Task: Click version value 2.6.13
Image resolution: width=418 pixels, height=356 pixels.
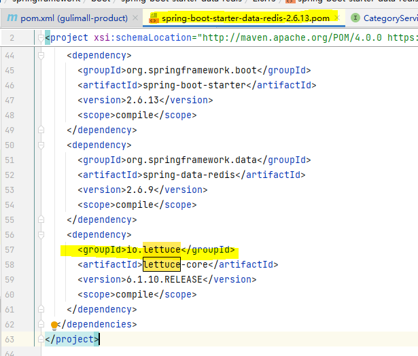Action: tap(143, 100)
